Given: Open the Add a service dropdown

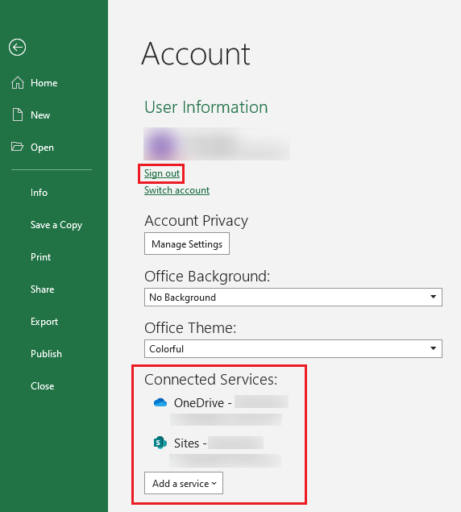Looking at the screenshot, I should tap(184, 483).
